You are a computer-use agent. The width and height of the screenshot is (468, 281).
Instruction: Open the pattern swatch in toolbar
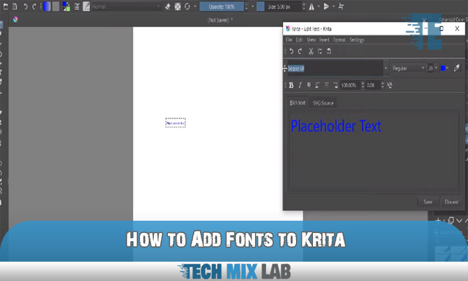point(56,6)
